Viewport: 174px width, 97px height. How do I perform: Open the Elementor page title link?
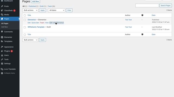(x=32, y=20)
